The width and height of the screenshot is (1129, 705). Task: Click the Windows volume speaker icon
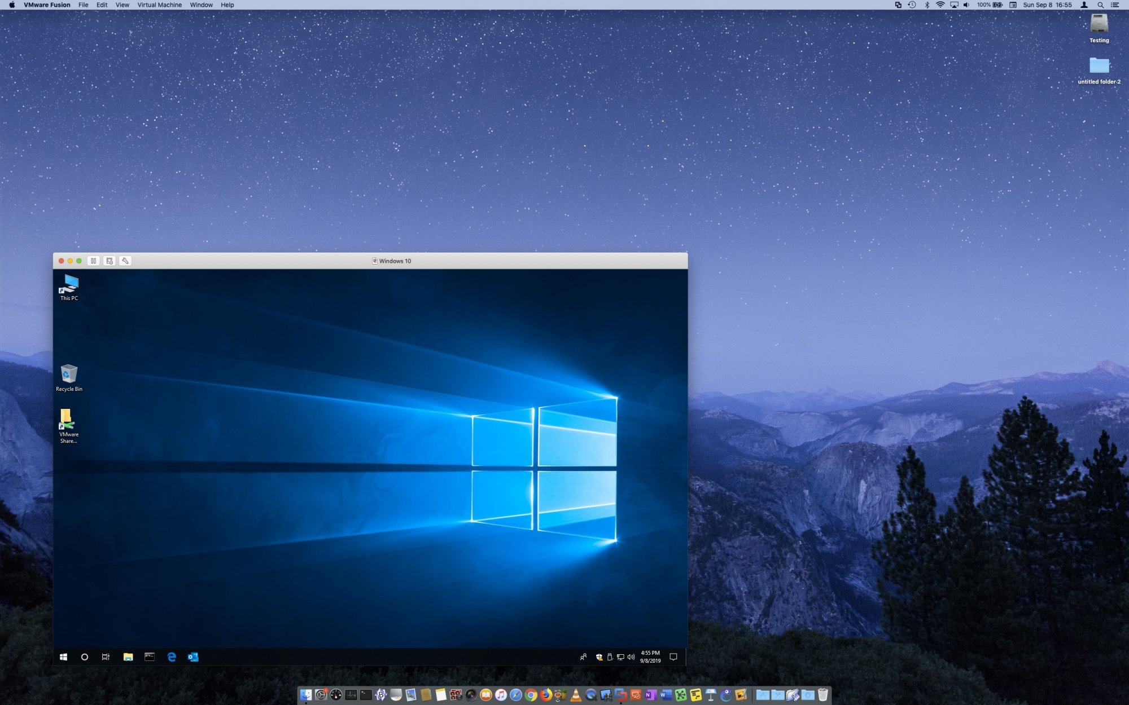point(631,657)
